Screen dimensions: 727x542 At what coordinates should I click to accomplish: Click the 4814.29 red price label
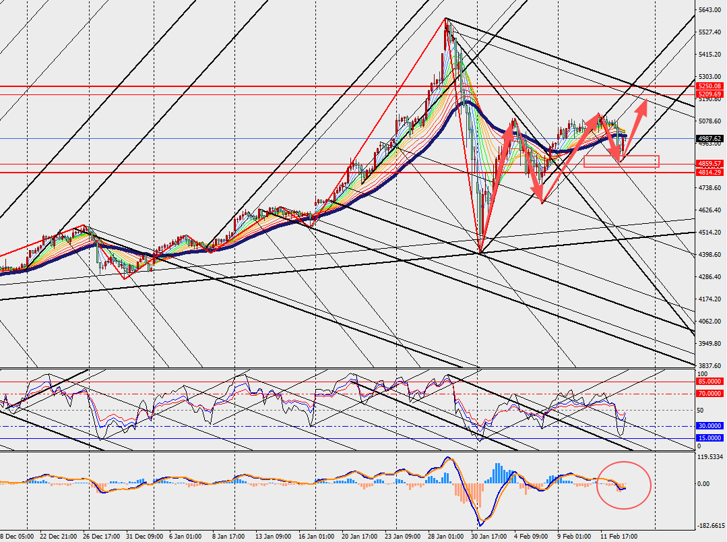[x=710, y=173]
